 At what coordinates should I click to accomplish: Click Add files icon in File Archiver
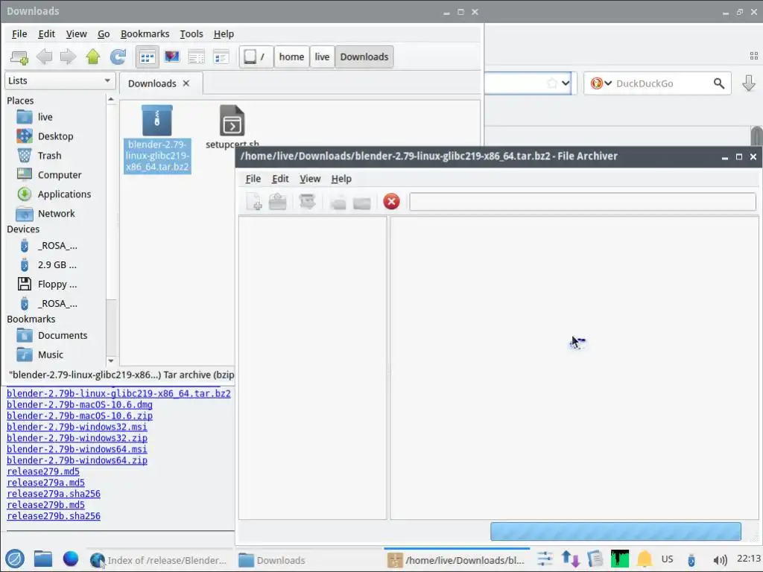pos(338,201)
